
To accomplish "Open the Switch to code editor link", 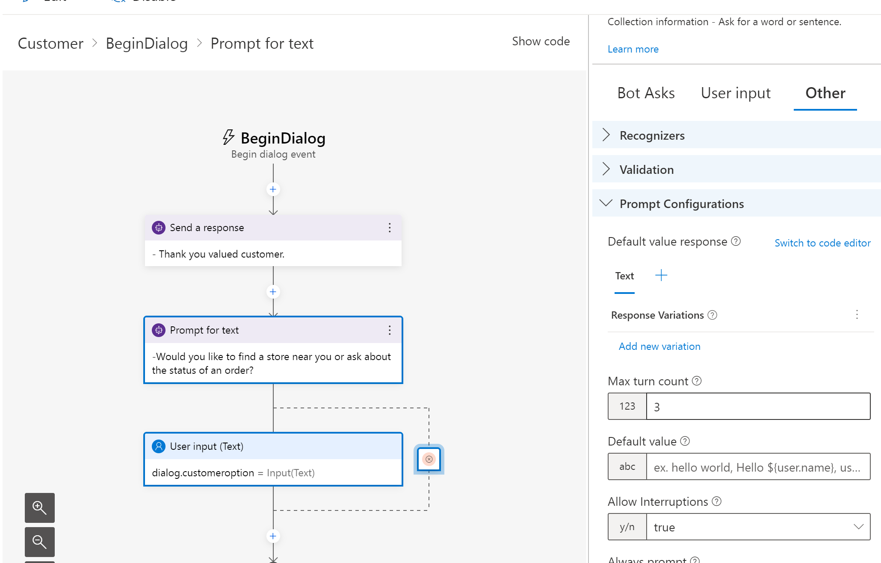I will 822,243.
